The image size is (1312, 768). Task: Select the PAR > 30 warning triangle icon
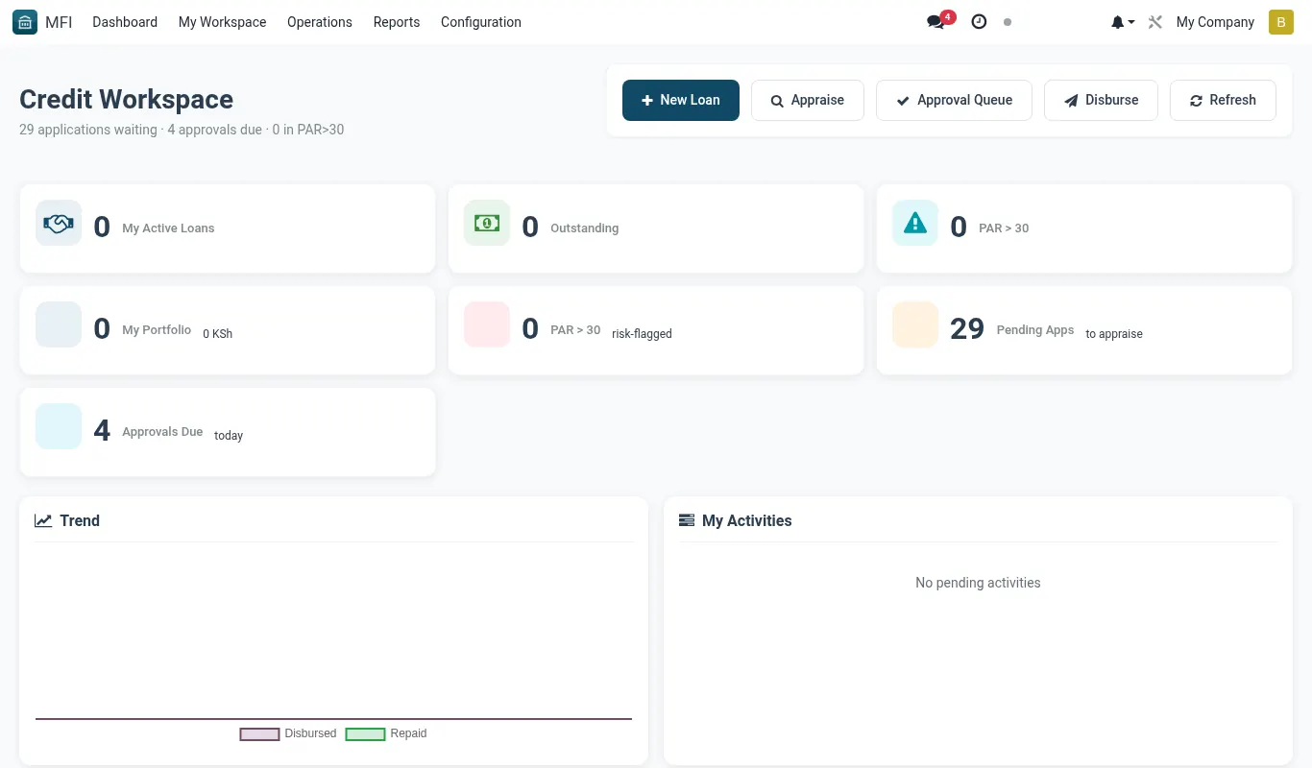pos(915,223)
